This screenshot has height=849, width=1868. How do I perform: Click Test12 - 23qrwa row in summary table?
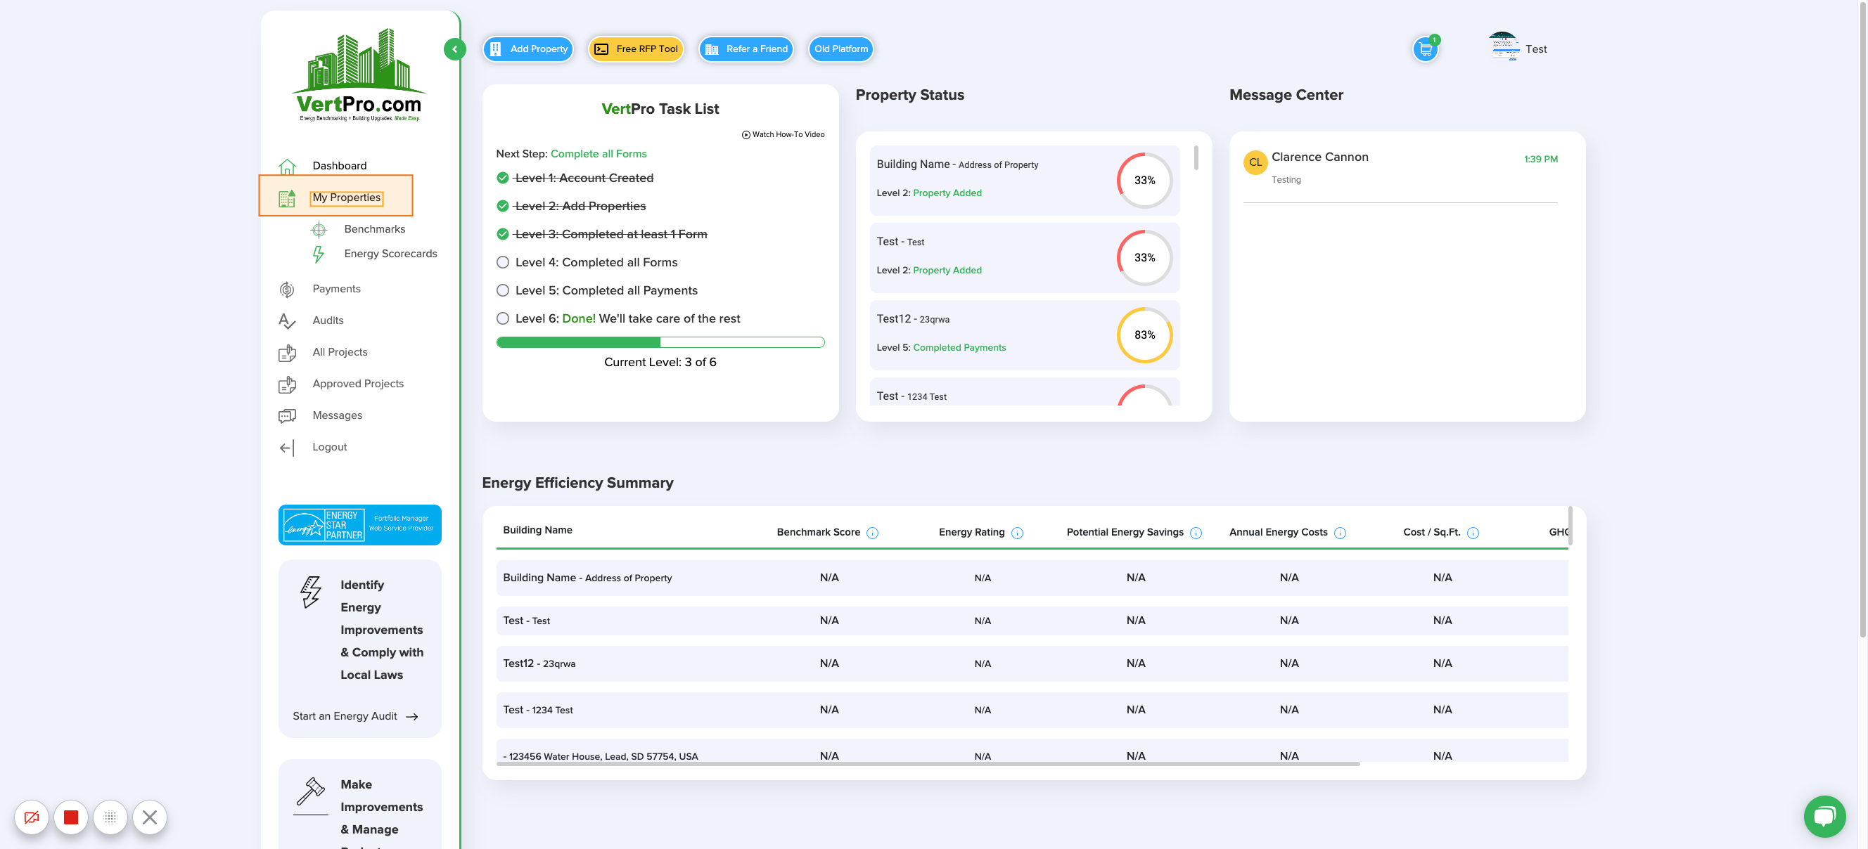(x=1032, y=664)
